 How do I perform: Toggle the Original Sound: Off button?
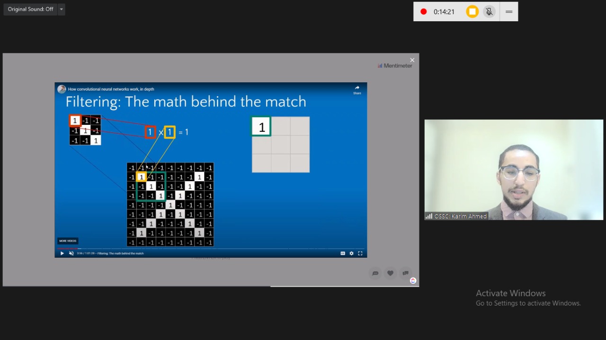click(x=30, y=9)
